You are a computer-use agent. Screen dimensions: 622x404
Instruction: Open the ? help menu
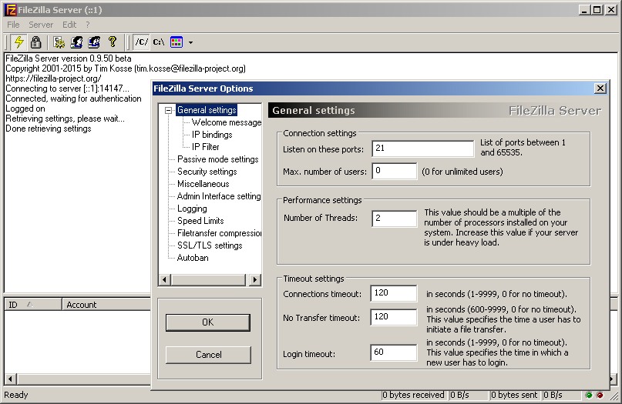(x=88, y=25)
